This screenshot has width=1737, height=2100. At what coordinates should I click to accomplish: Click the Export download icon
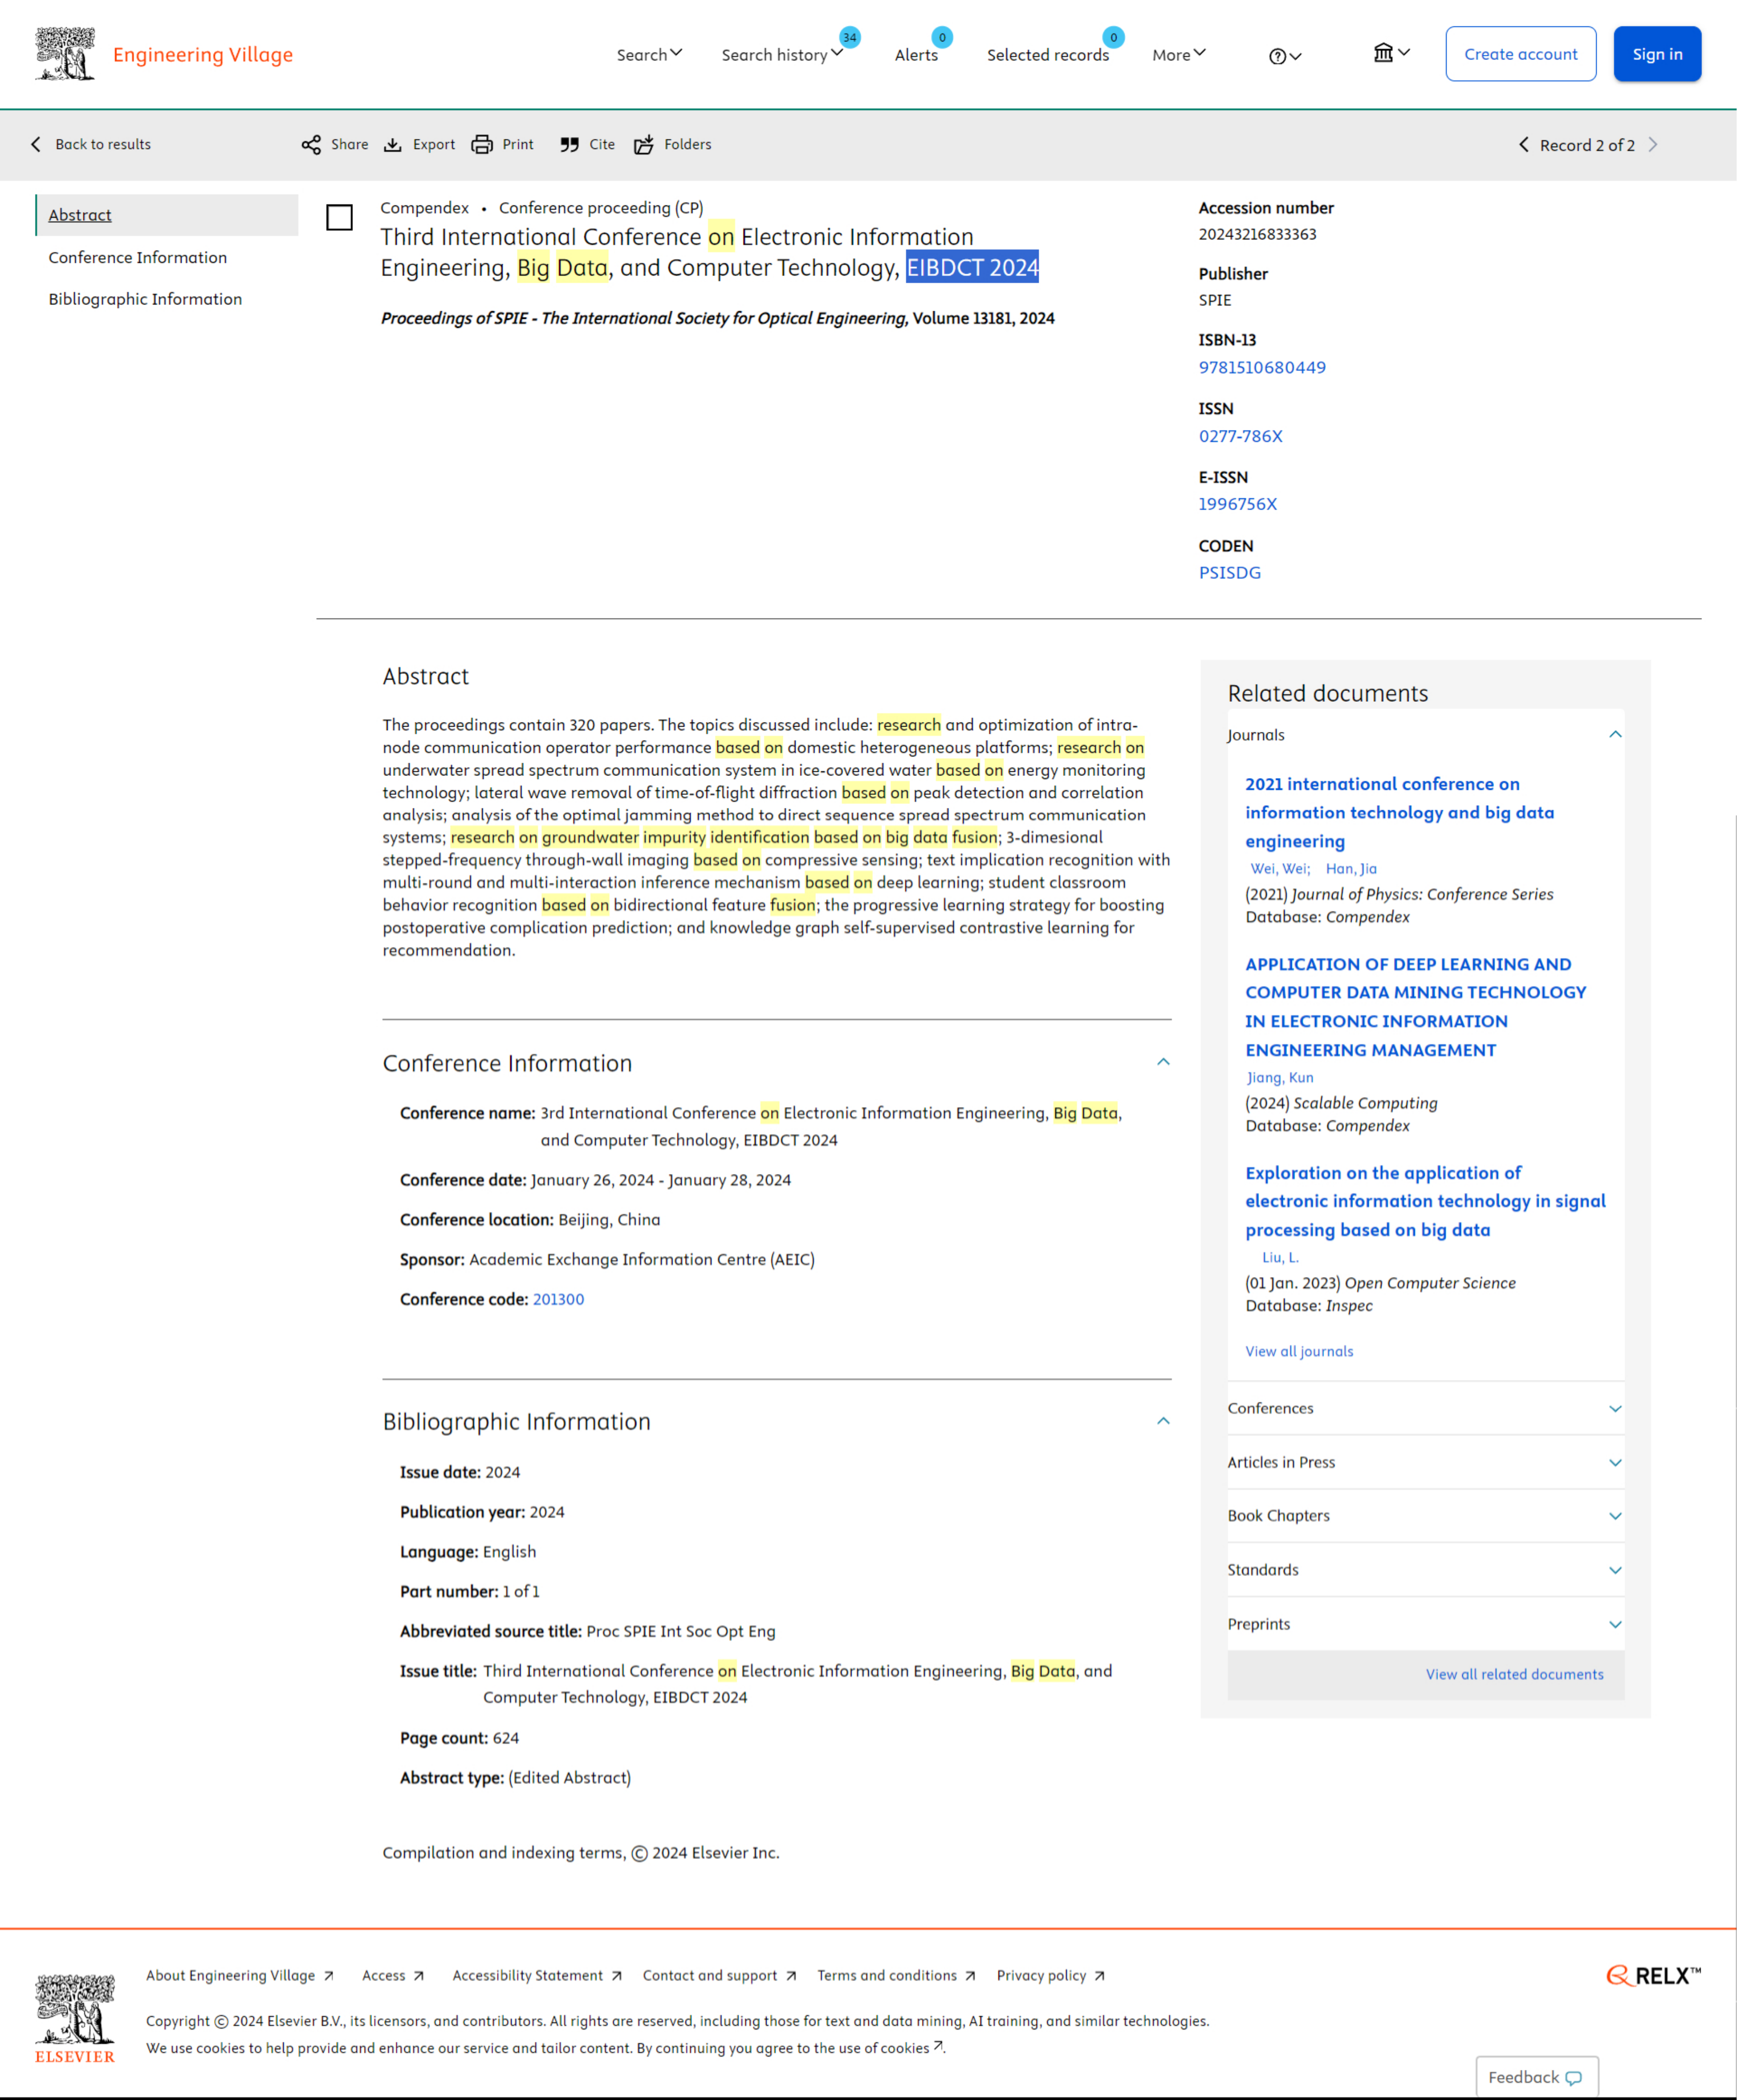pos(393,144)
